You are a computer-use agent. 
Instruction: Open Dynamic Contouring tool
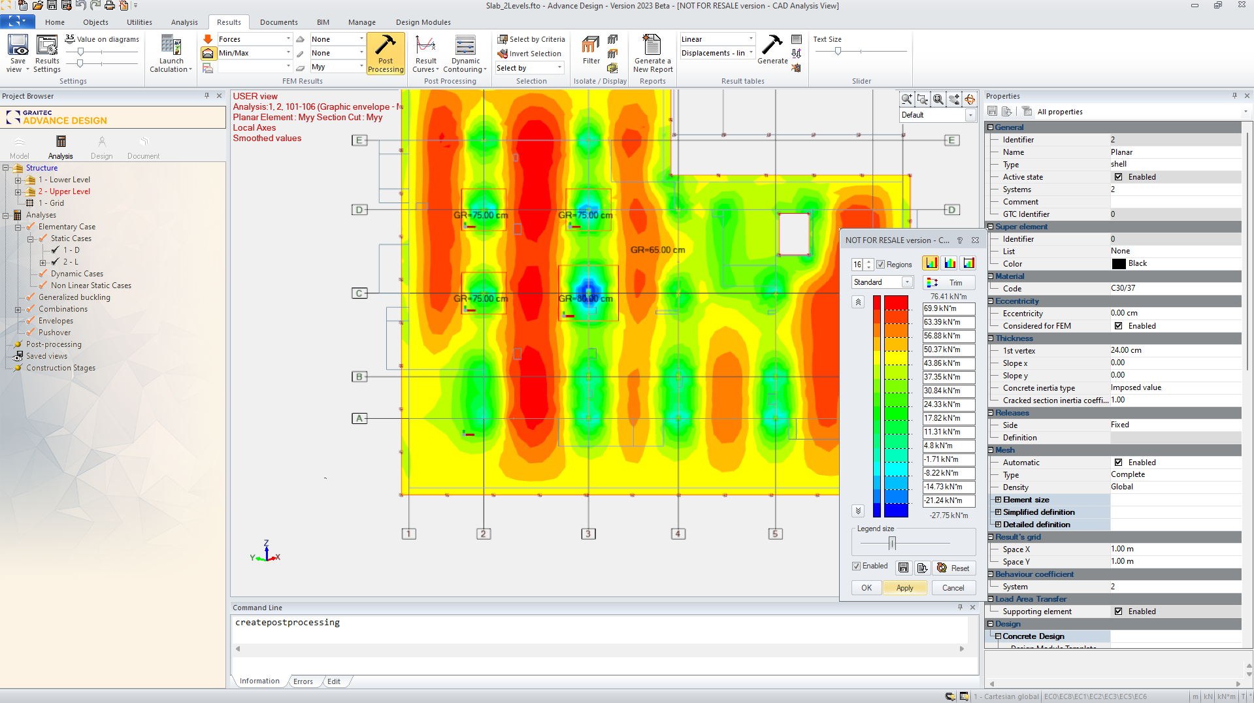(465, 52)
